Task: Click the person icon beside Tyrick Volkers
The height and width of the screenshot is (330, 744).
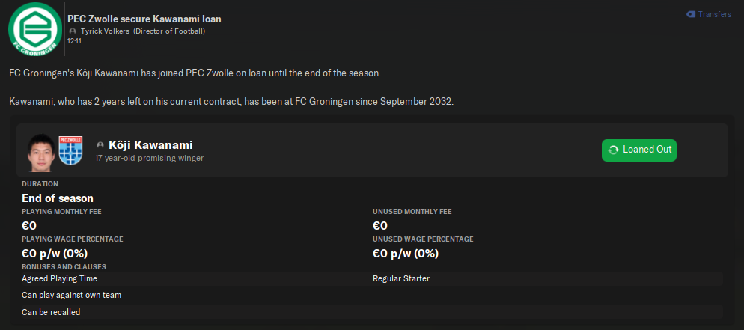Action: click(73, 31)
